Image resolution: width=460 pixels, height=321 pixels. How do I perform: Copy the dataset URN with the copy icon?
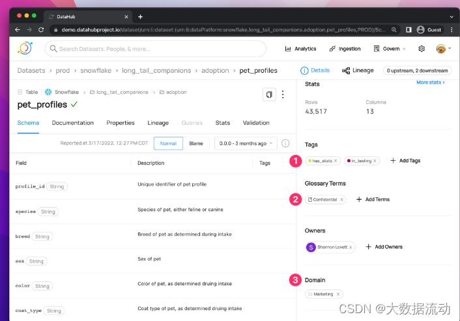coord(269,94)
